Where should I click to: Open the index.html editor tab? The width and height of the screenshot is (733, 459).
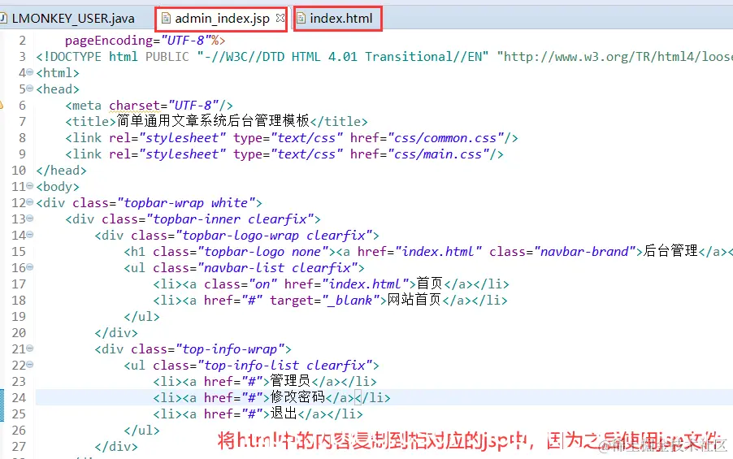click(340, 19)
